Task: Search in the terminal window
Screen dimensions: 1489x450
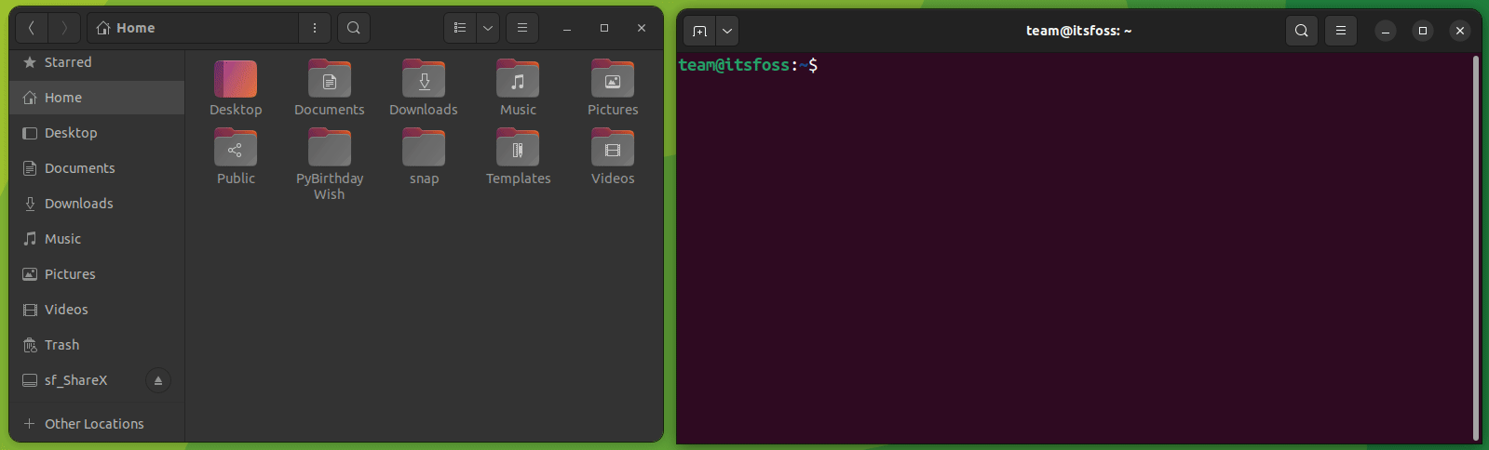Action: pyautogui.click(x=1302, y=31)
